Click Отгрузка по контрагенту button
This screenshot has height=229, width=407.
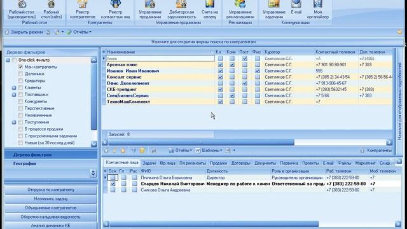pos(51,190)
